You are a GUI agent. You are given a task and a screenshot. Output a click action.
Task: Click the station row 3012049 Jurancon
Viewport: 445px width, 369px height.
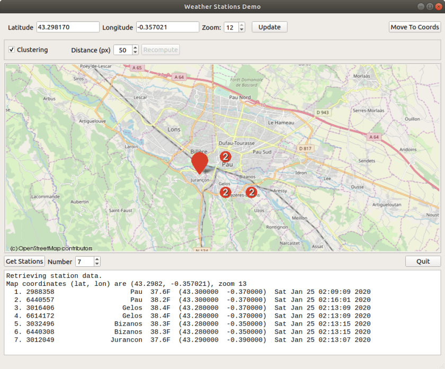pyautogui.click(x=192, y=339)
